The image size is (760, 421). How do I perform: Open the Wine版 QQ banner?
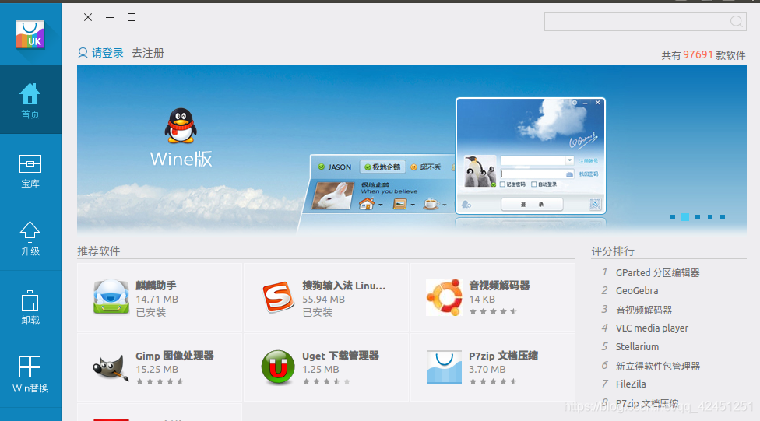411,150
